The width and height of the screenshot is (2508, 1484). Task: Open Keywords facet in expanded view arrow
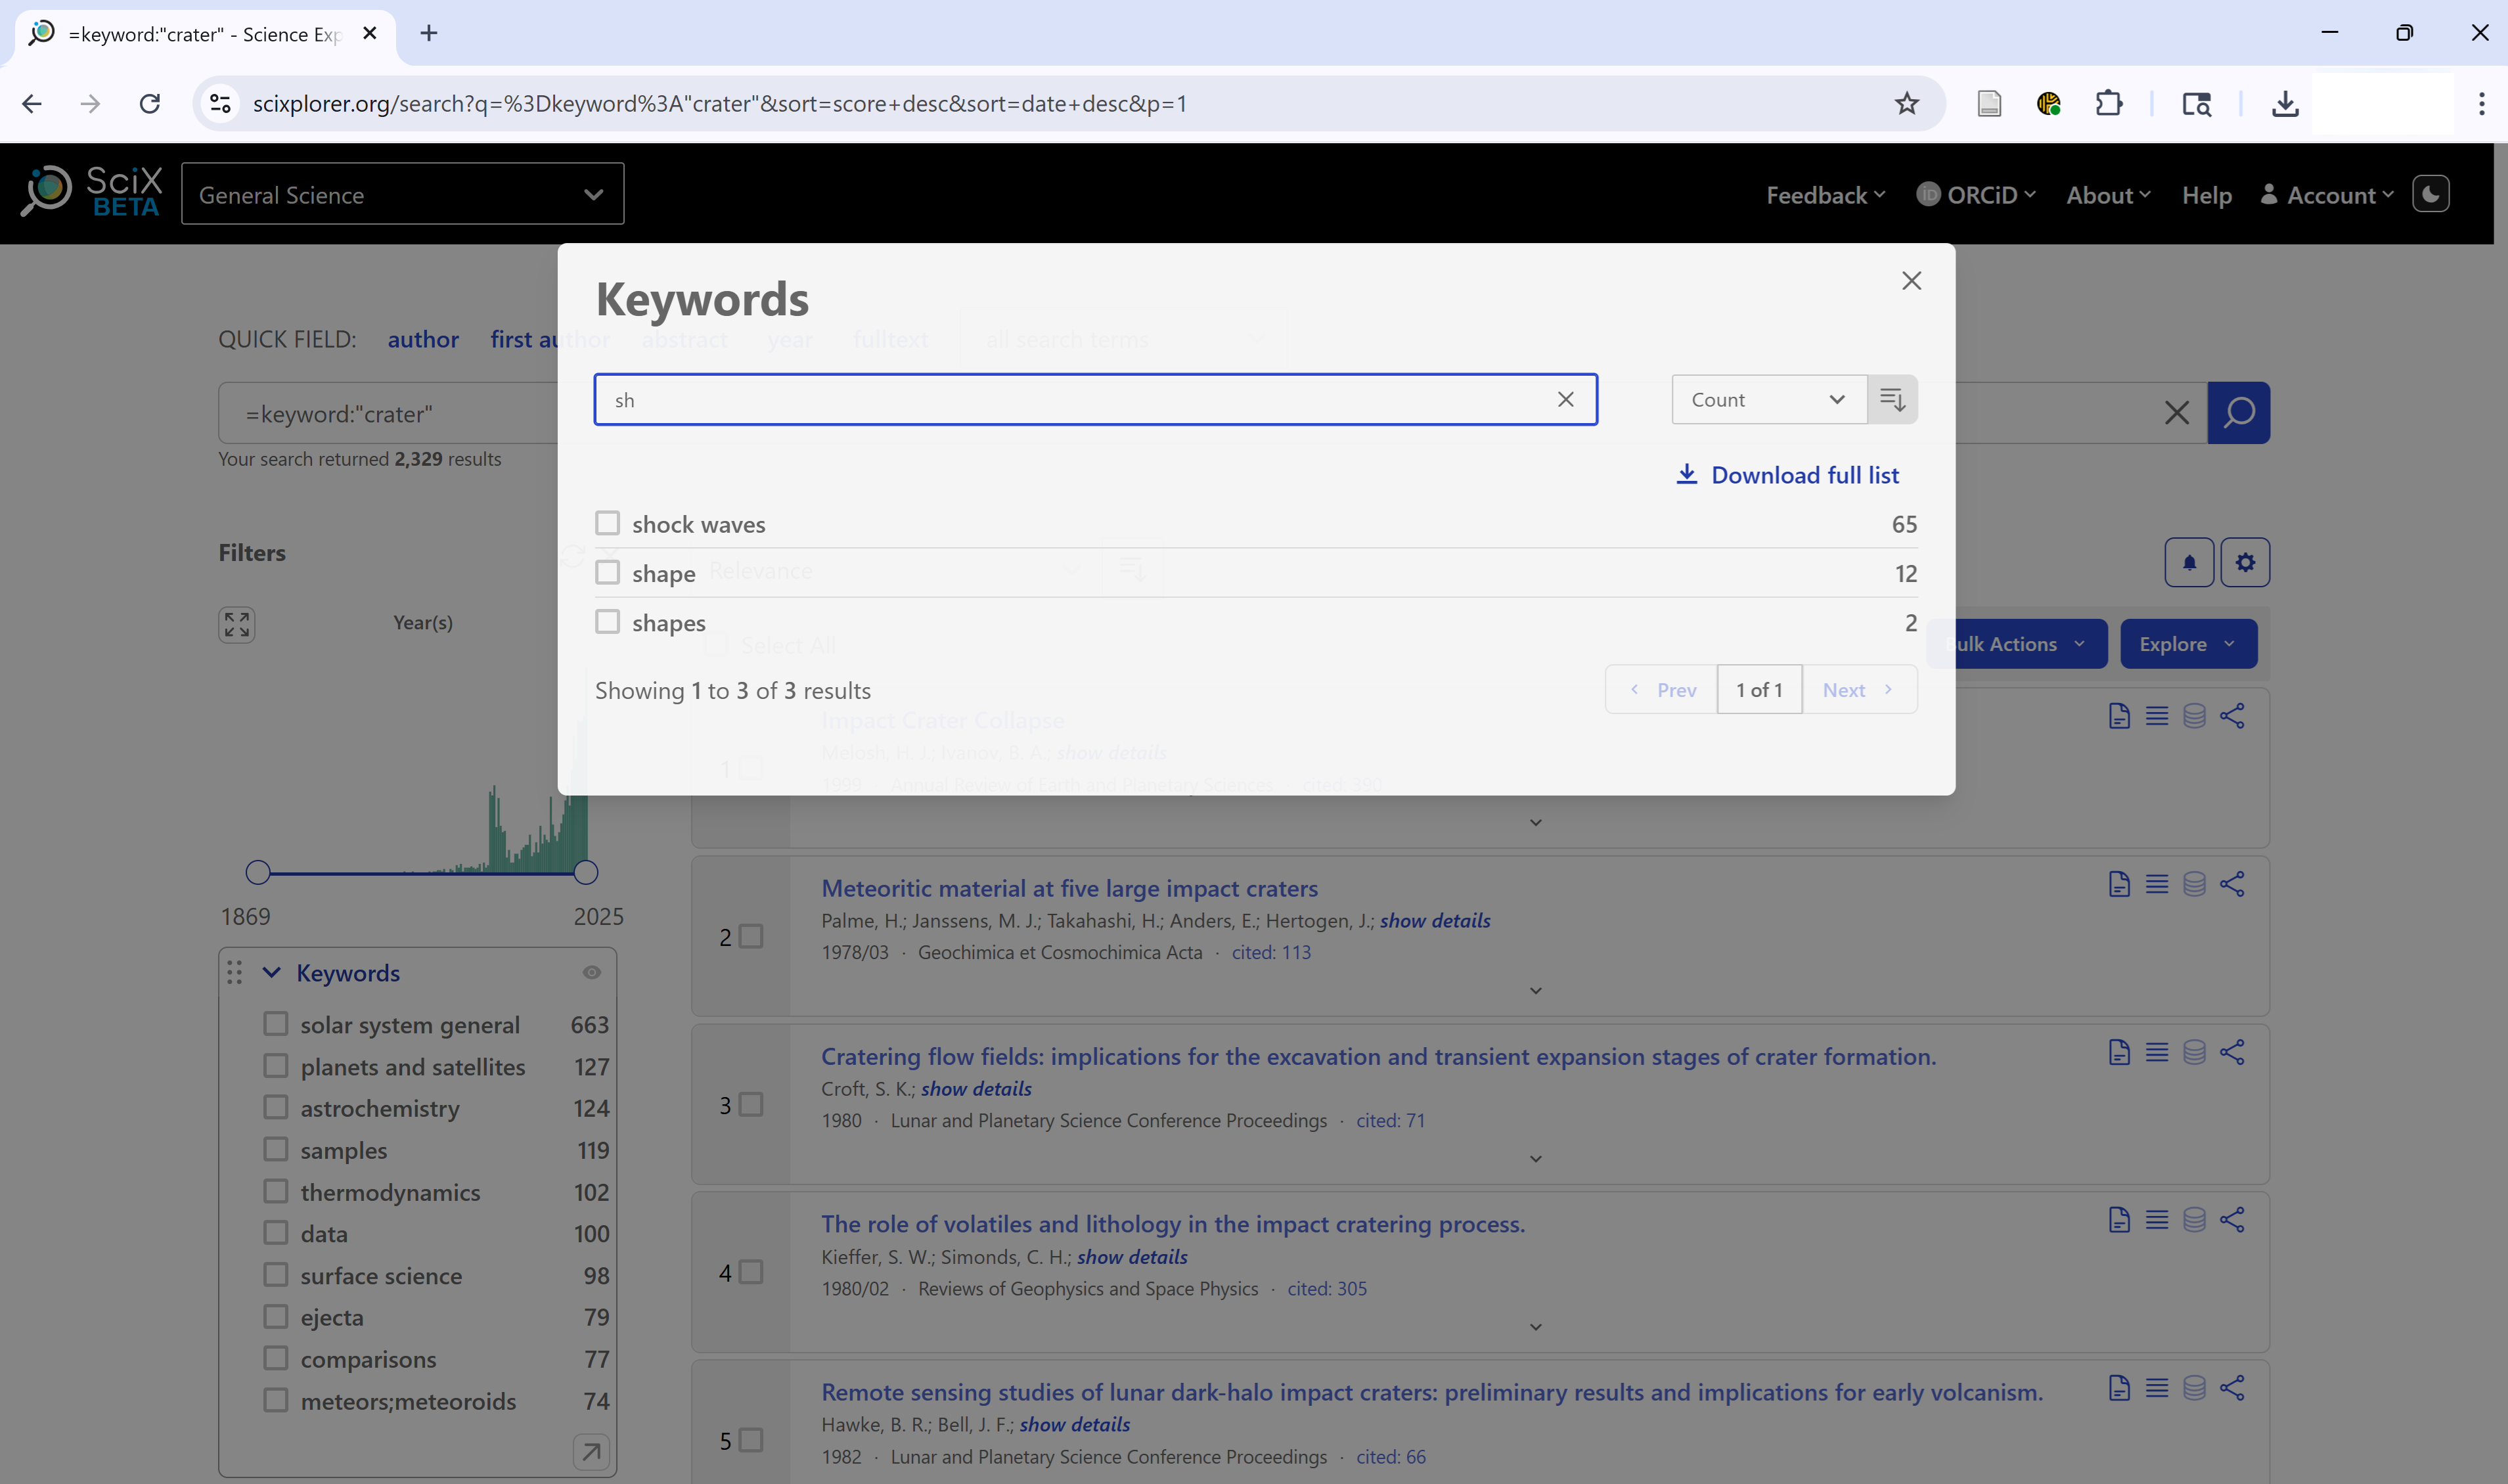click(x=591, y=1452)
